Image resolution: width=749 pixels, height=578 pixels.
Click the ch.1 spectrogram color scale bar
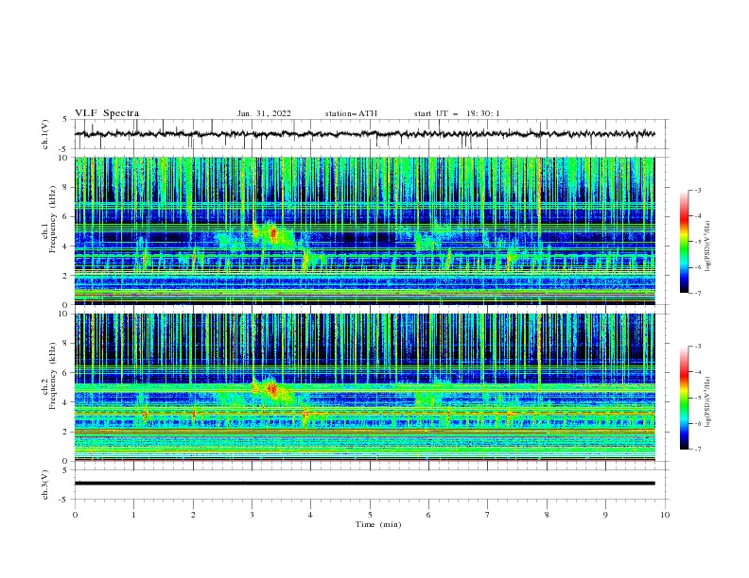(x=684, y=242)
